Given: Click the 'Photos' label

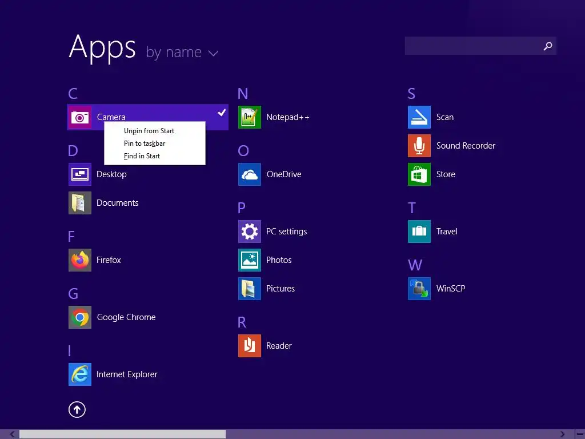Looking at the screenshot, I should (x=279, y=260).
